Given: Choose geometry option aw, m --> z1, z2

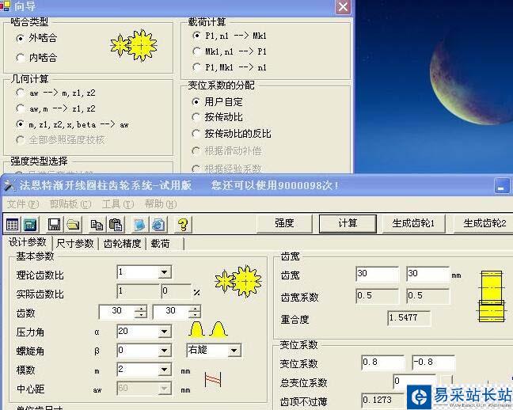Looking at the screenshot, I should pos(20,108).
